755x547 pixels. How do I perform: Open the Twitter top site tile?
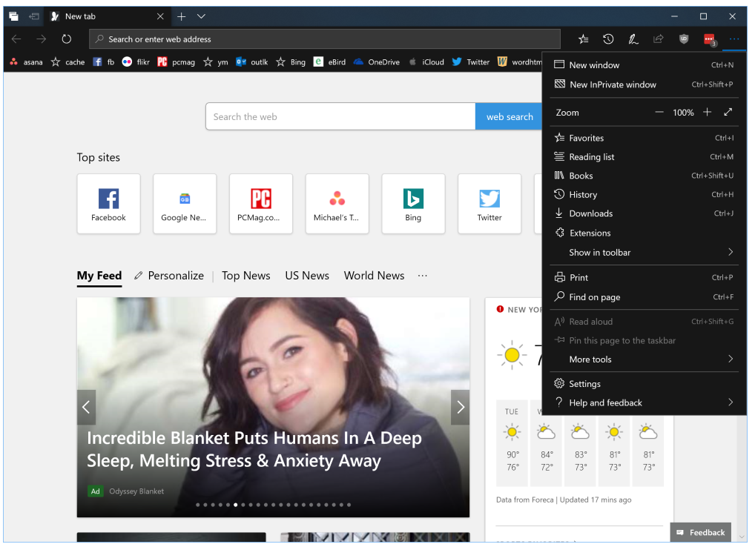(489, 203)
